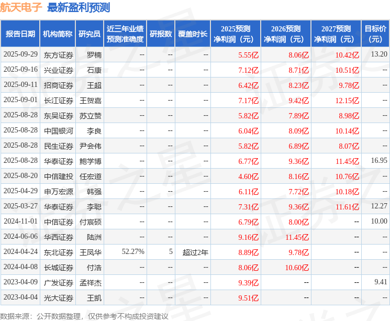Click 中国银河 institution cell
Screen dimensions: 390x321
click(x=59, y=130)
